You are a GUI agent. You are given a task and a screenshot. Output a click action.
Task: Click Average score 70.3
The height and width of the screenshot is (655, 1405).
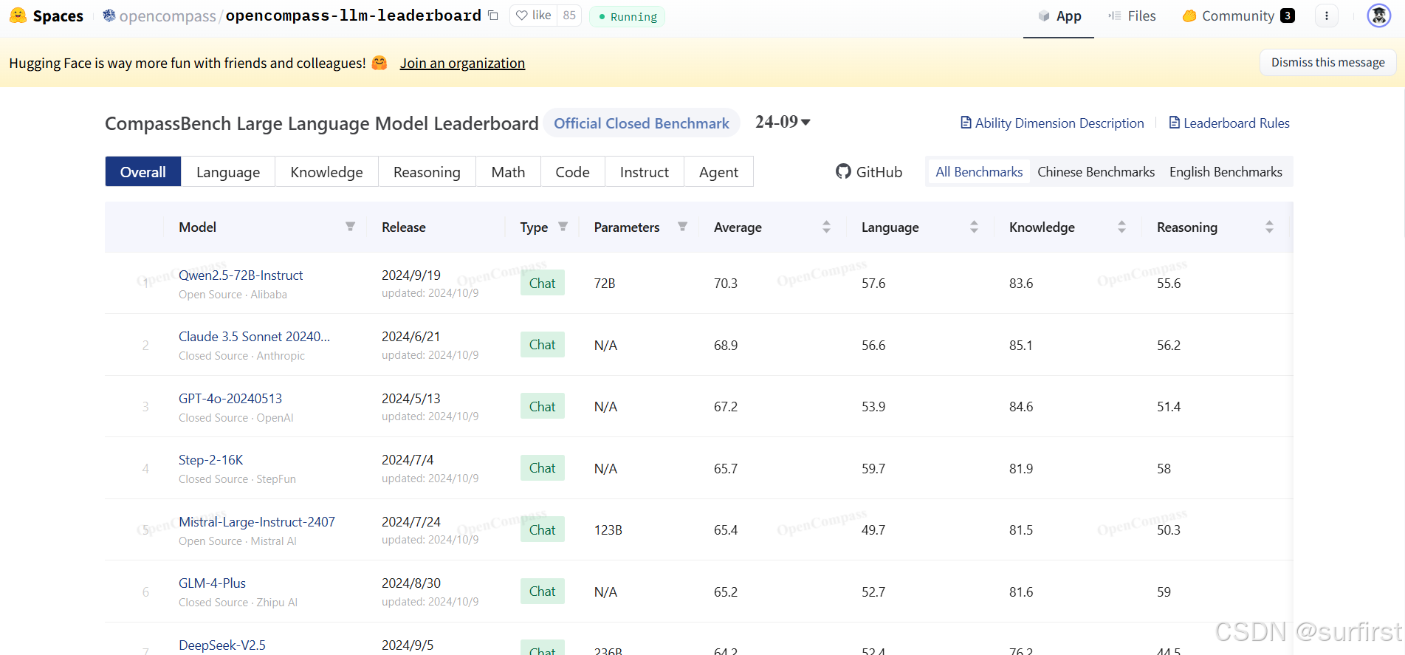726,284
